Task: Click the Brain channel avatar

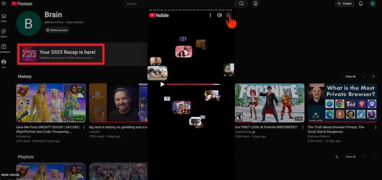Action: point(28,23)
